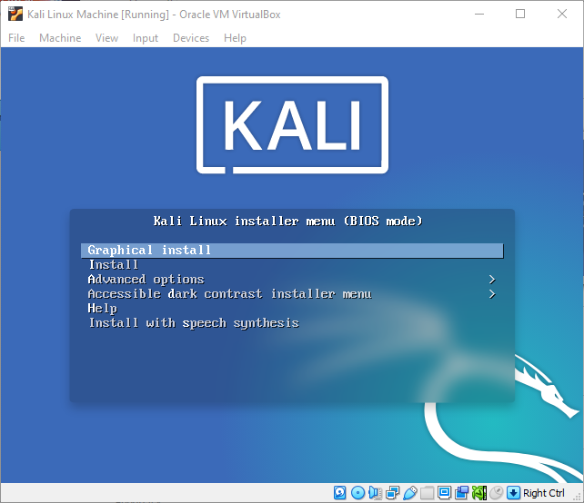This screenshot has width=584, height=503.
Task: Click the window resize grip corner
Action: tap(578, 497)
